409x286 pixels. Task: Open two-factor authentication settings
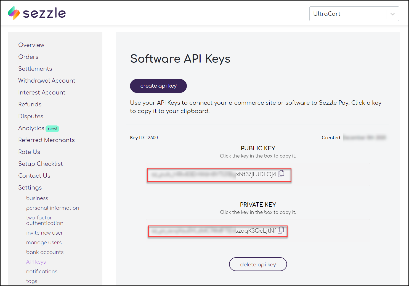45,220
